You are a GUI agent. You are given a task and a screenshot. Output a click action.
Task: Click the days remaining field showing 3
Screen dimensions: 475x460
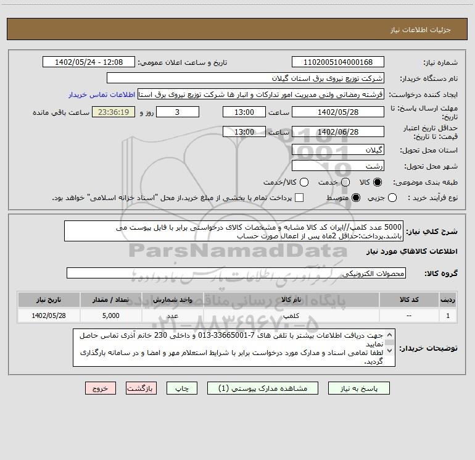pyautogui.click(x=178, y=112)
